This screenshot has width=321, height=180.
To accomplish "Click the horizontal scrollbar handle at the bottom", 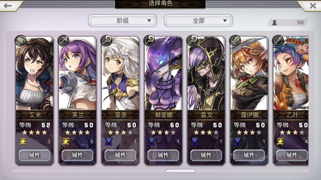I will [x=180, y=171].
